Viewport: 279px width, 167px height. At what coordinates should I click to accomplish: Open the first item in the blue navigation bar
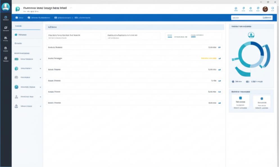coord(19,17)
